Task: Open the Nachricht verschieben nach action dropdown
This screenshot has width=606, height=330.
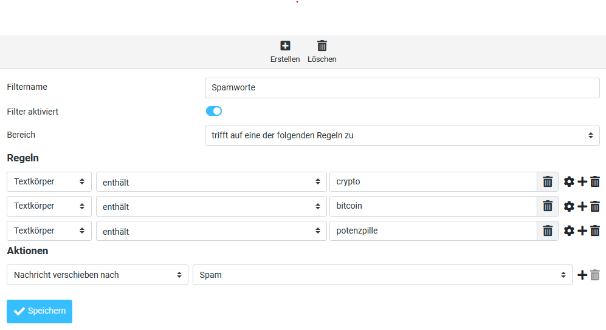Action: (x=97, y=275)
